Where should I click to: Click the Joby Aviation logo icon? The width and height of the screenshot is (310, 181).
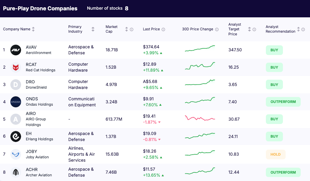[16, 154]
